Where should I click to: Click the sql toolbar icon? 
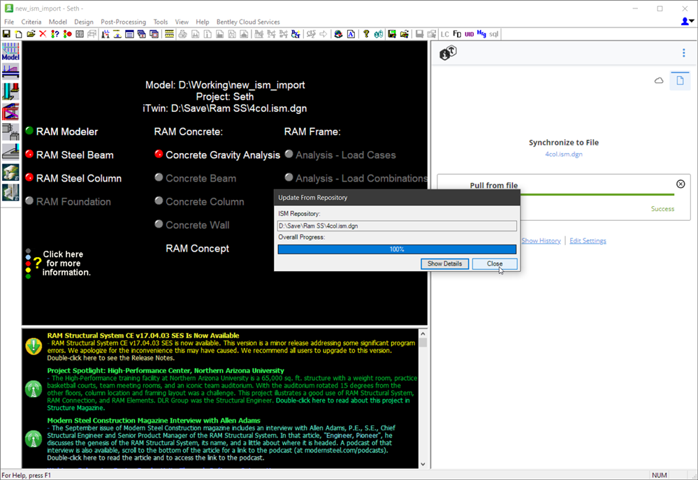point(494,34)
